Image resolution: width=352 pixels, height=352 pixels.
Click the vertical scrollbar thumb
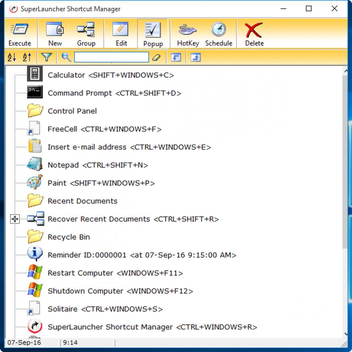pos(345,162)
